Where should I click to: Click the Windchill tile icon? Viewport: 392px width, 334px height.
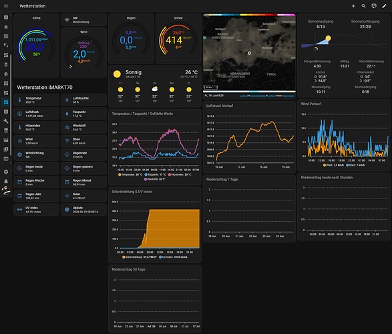point(67,127)
